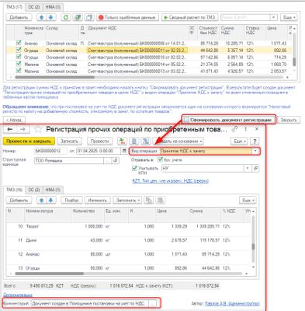Viewport: 305px width, 311px height.
Task: Switch to assistant ОС (2) tab
Action: 34,7
